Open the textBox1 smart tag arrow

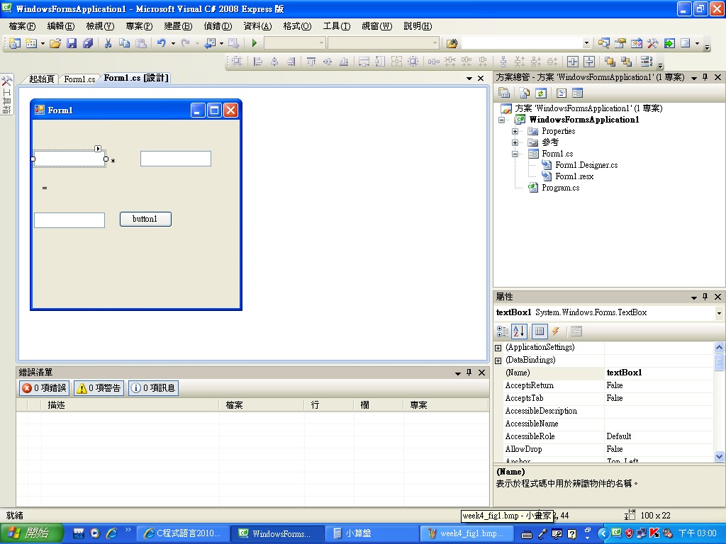point(98,149)
